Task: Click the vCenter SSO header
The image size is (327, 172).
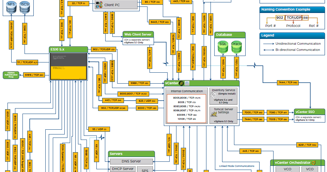Action: coord(310,112)
